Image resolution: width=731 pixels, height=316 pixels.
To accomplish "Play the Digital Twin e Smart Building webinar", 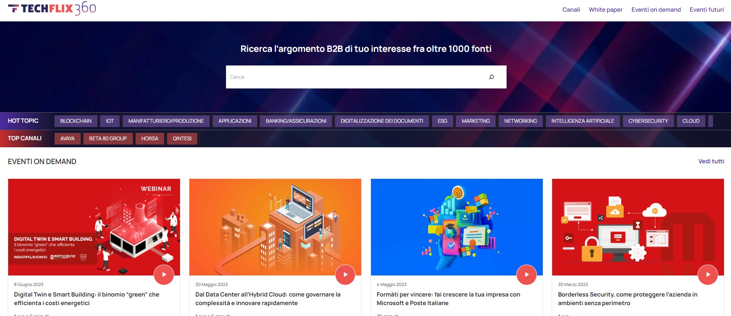I will click(164, 275).
